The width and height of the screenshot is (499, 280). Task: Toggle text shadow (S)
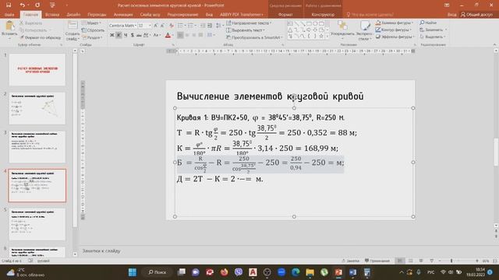tap(132, 35)
